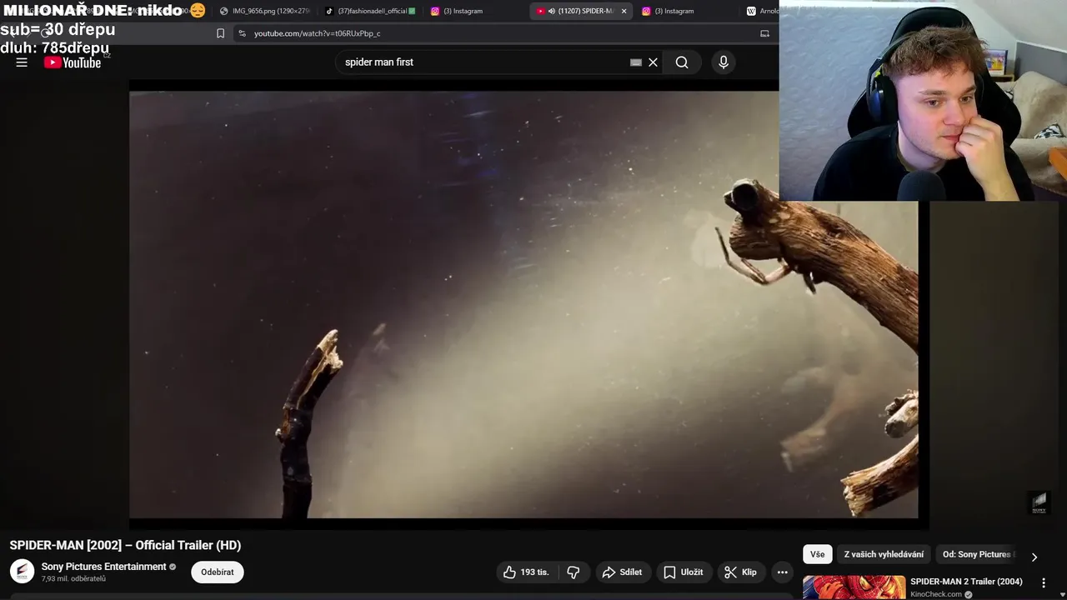
Task: Switch to IMG_9656.png tab
Action: coord(263,11)
